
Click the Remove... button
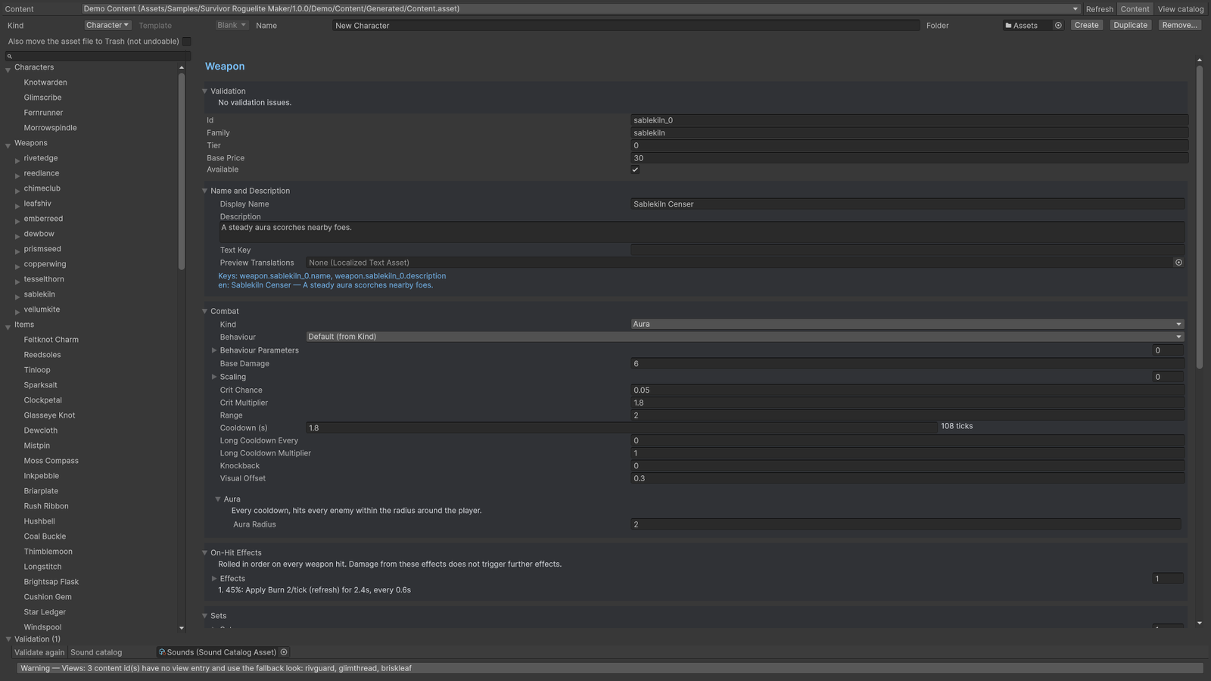1179,25
